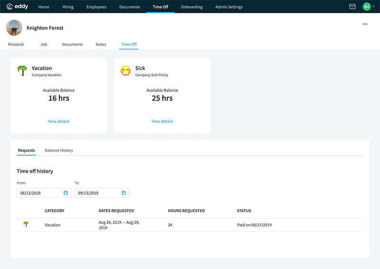
Task: Click the MJ user avatar
Action: tap(366, 7)
